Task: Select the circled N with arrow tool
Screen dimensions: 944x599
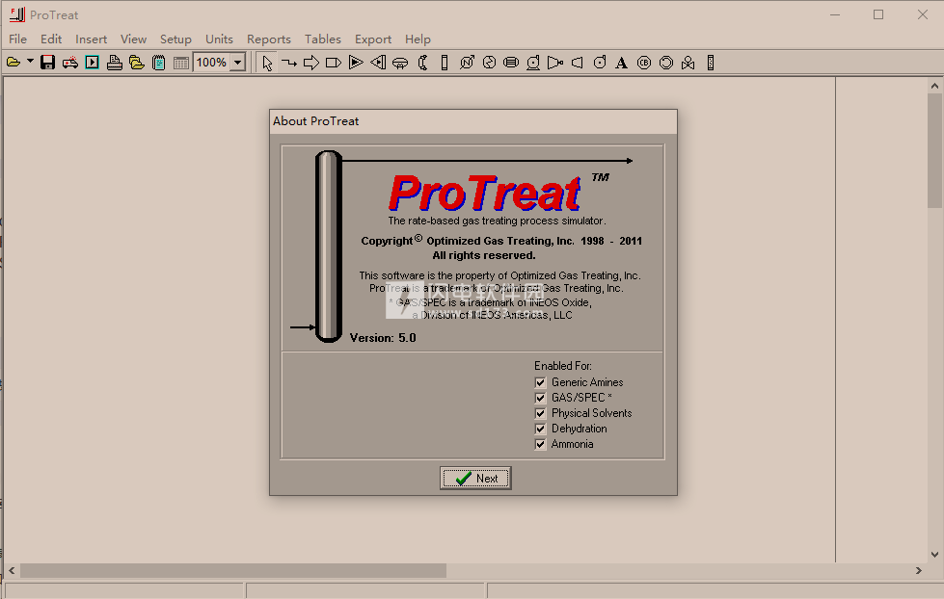Action: pos(467,63)
